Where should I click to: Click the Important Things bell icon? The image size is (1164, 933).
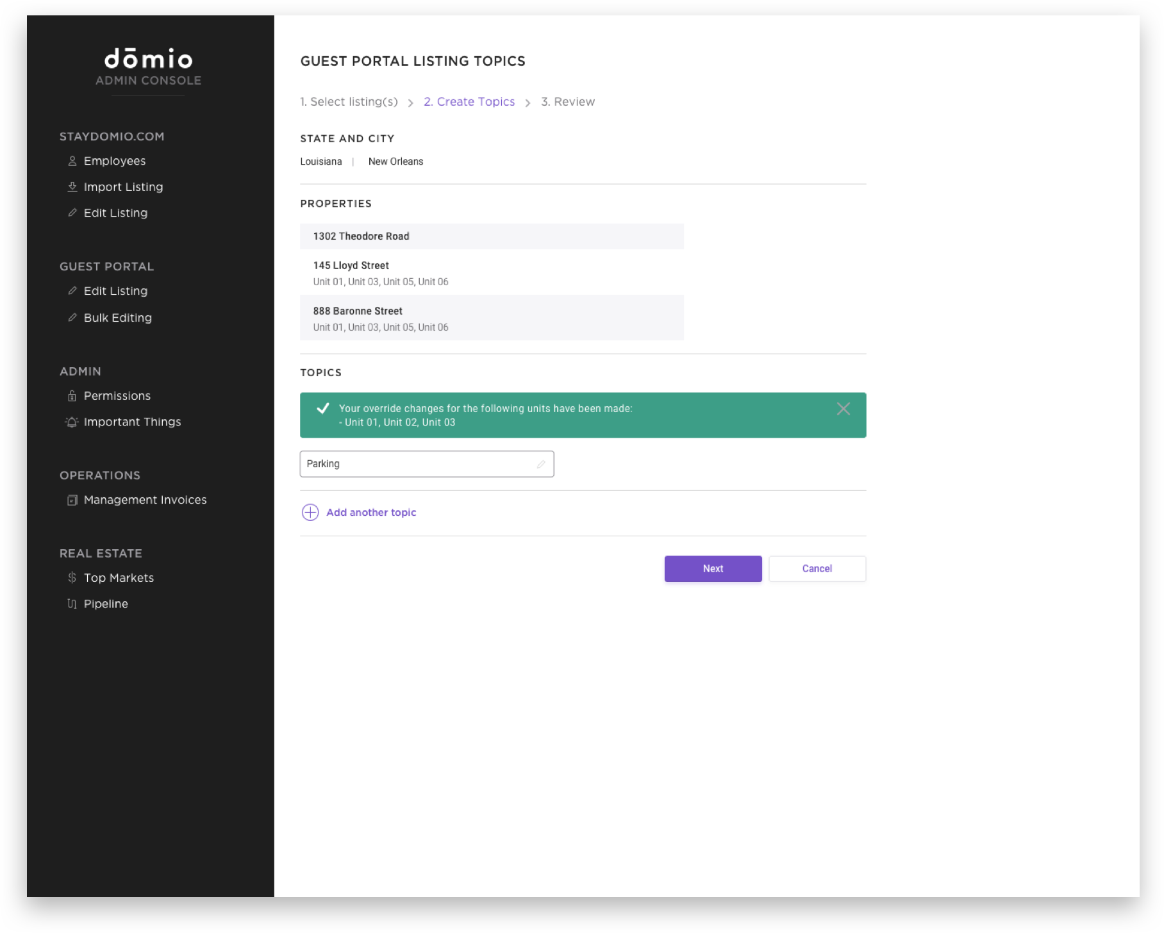[x=72, y=422]
